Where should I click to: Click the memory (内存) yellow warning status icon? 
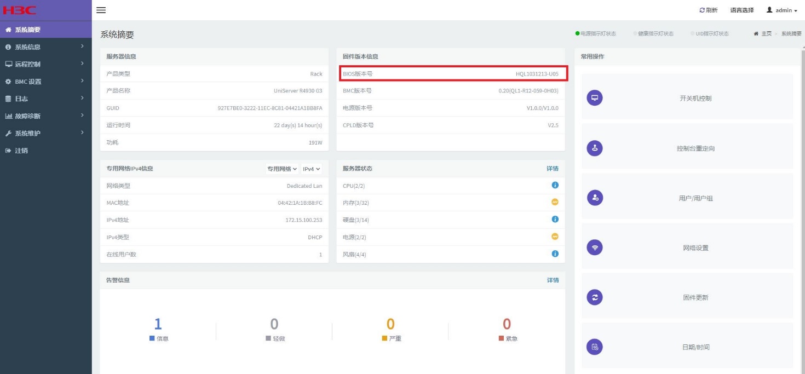(x=555, y=203)
